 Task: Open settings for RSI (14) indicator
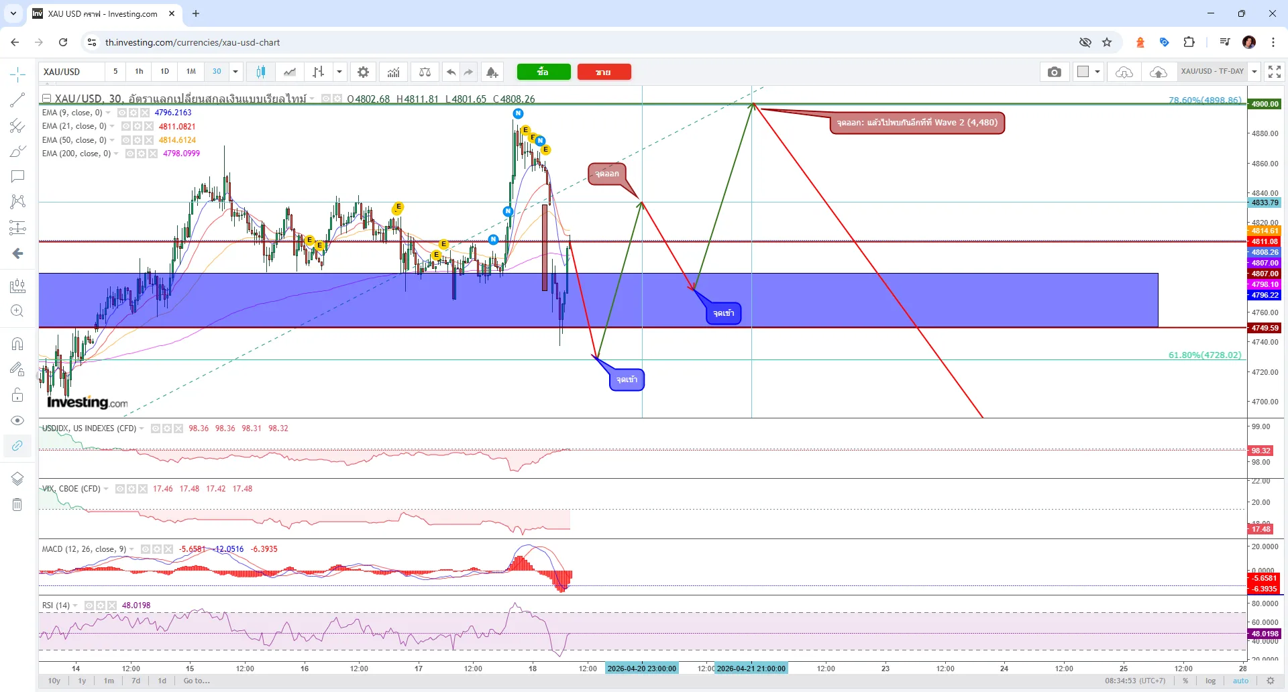click(x=101, y=605)
